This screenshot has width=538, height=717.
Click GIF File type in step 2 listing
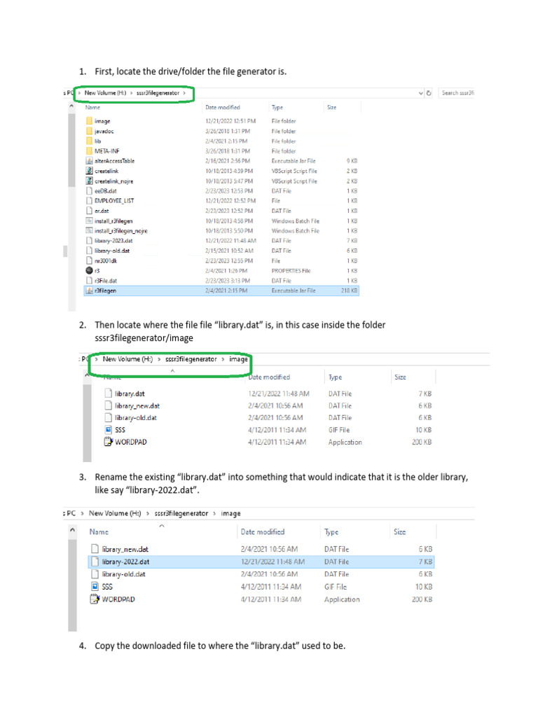[x=339, y=430]
